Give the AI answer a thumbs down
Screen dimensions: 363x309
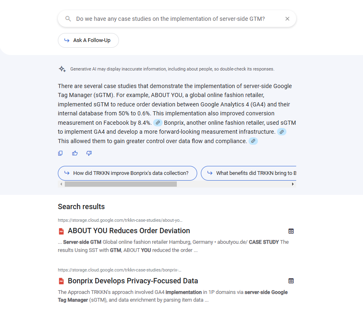tap(89, 153)
